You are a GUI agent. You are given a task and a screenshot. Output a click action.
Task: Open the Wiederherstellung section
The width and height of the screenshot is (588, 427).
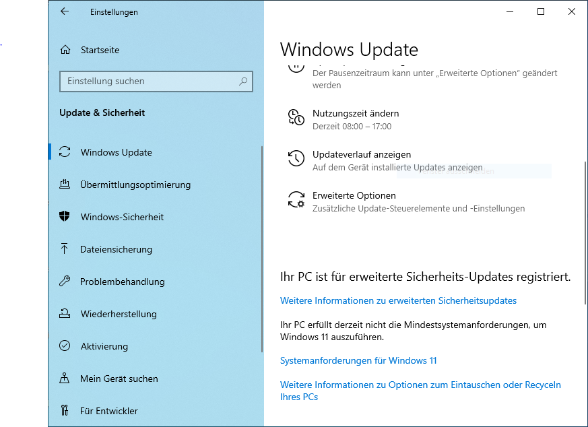pos(118,314)
